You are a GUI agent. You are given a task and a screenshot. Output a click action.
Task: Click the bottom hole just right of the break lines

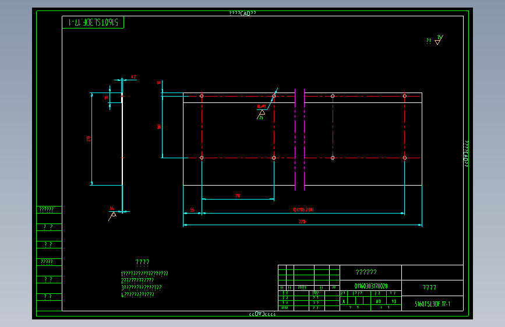tap(333, 158)
